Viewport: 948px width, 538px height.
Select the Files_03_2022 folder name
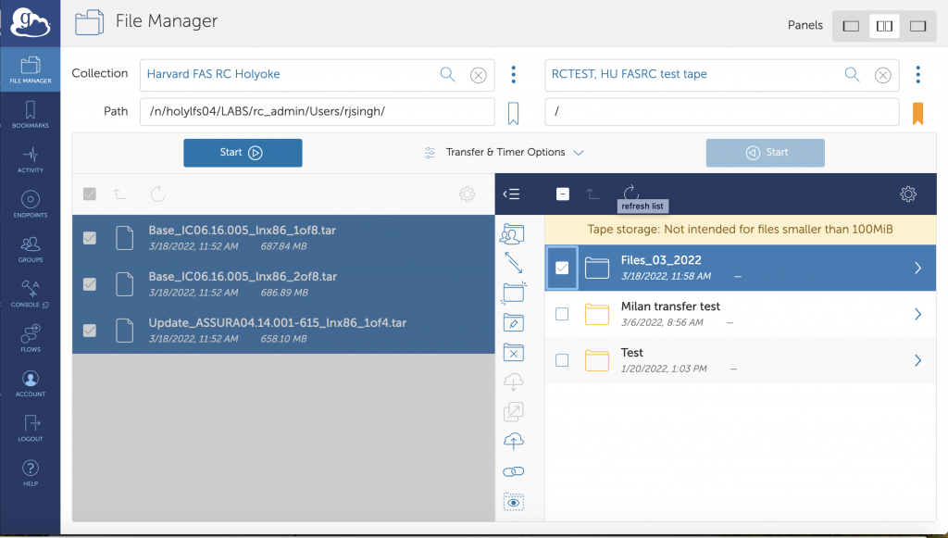point(661,260)
